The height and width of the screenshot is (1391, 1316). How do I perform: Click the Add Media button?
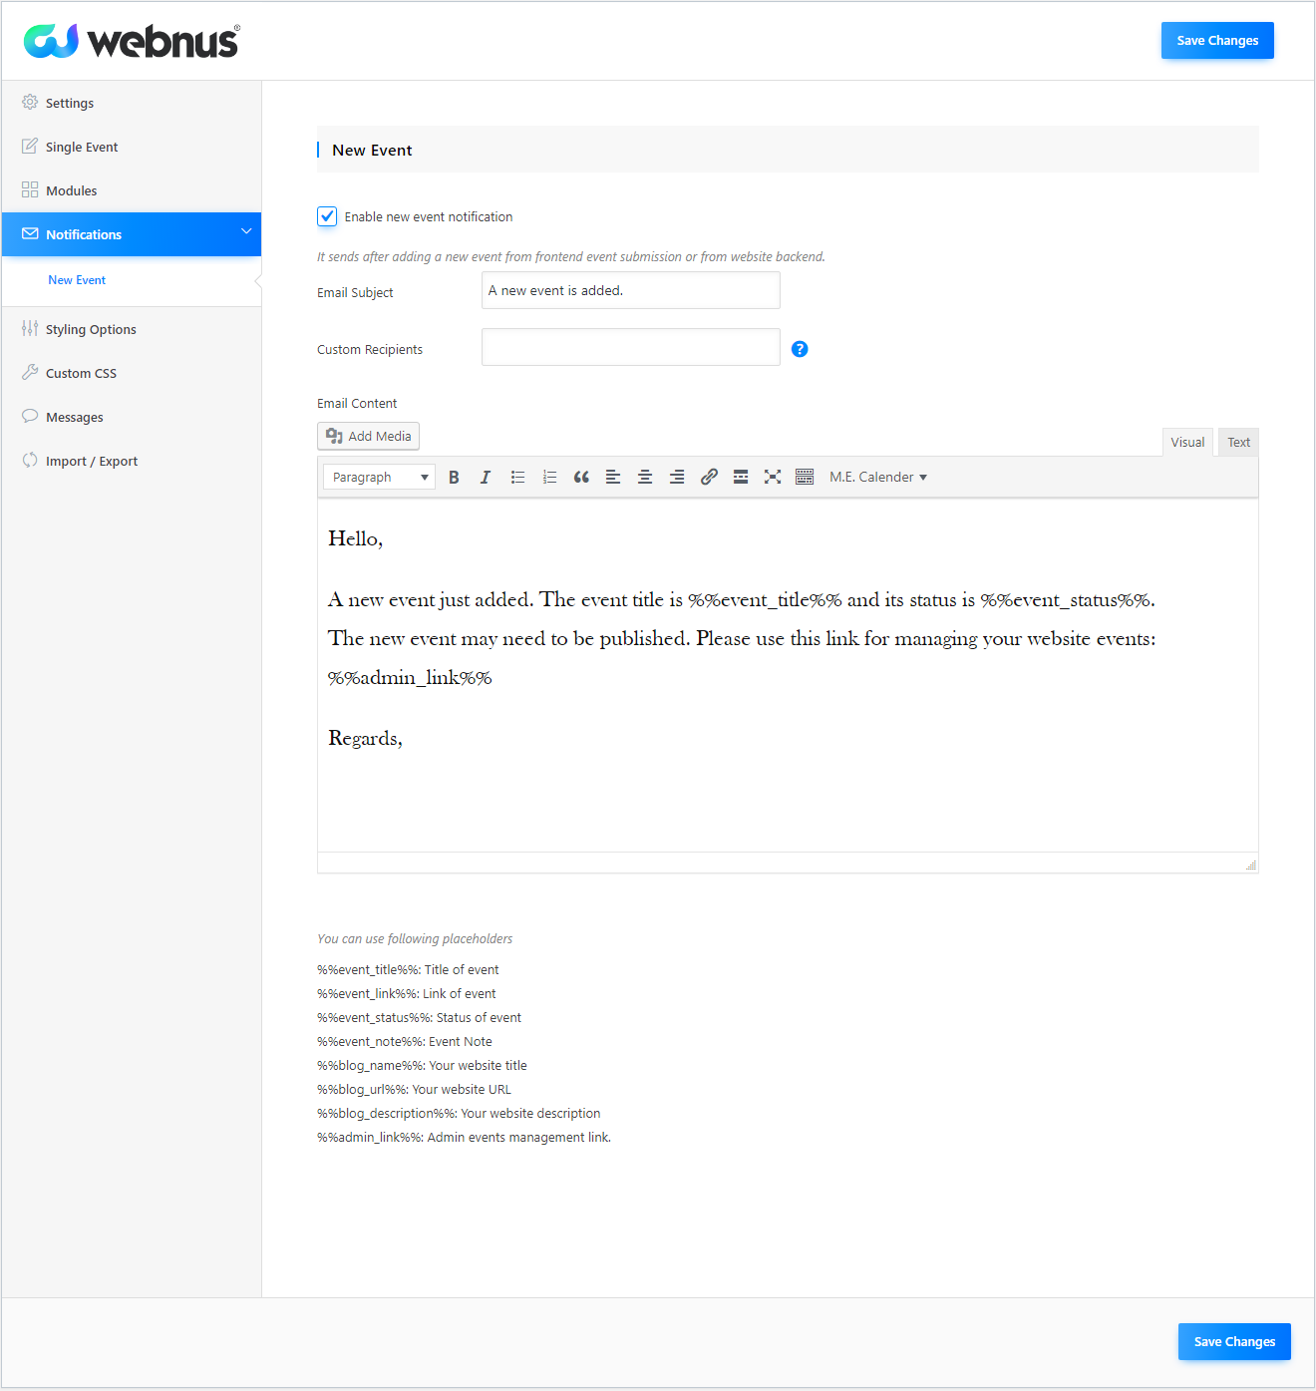(x=368, y=437)
